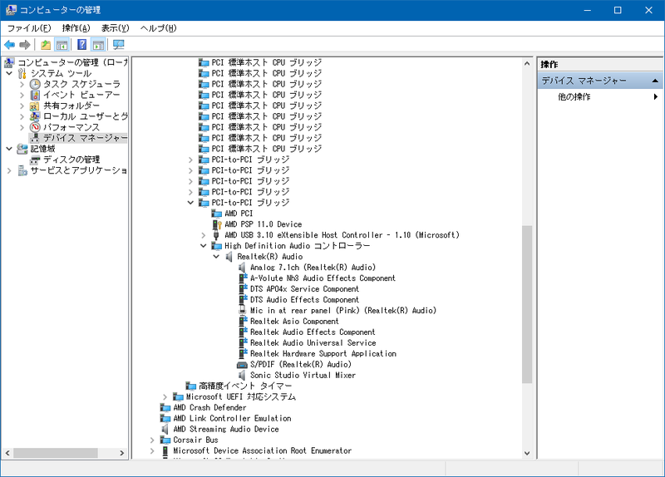Expand タスク スケジューラ in the left tree
665x477 pixels.
tap(22, 85)
